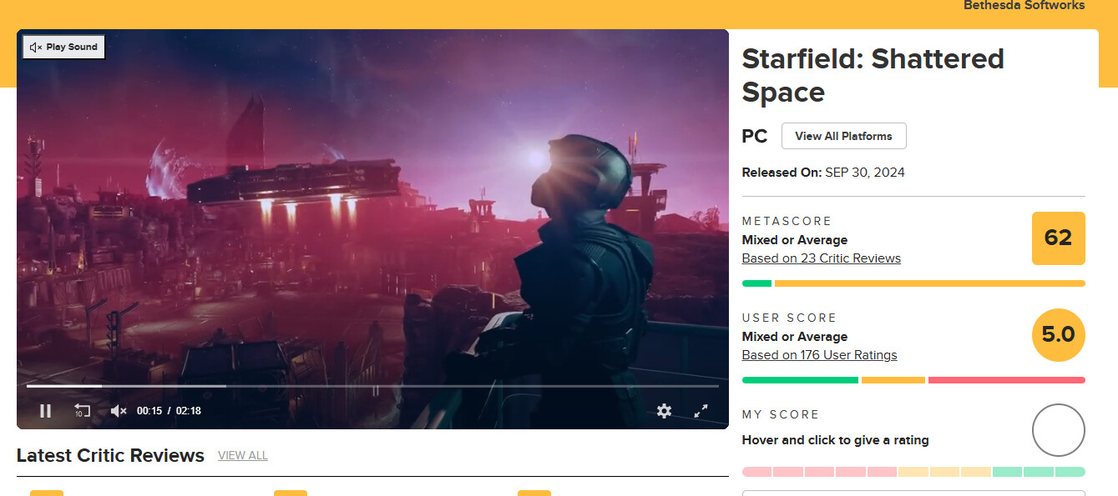Pause the Starfield trailer video
This screenshot has width=1118, height=496.
(46, 410)
